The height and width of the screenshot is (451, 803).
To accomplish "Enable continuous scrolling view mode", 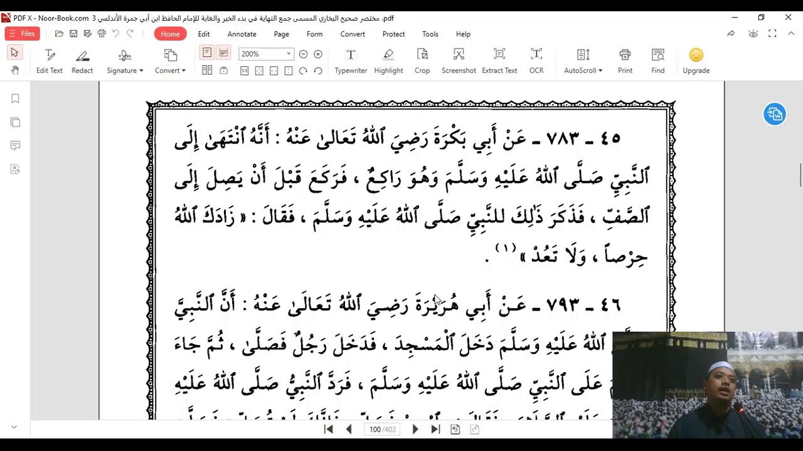I will (223, 53).
